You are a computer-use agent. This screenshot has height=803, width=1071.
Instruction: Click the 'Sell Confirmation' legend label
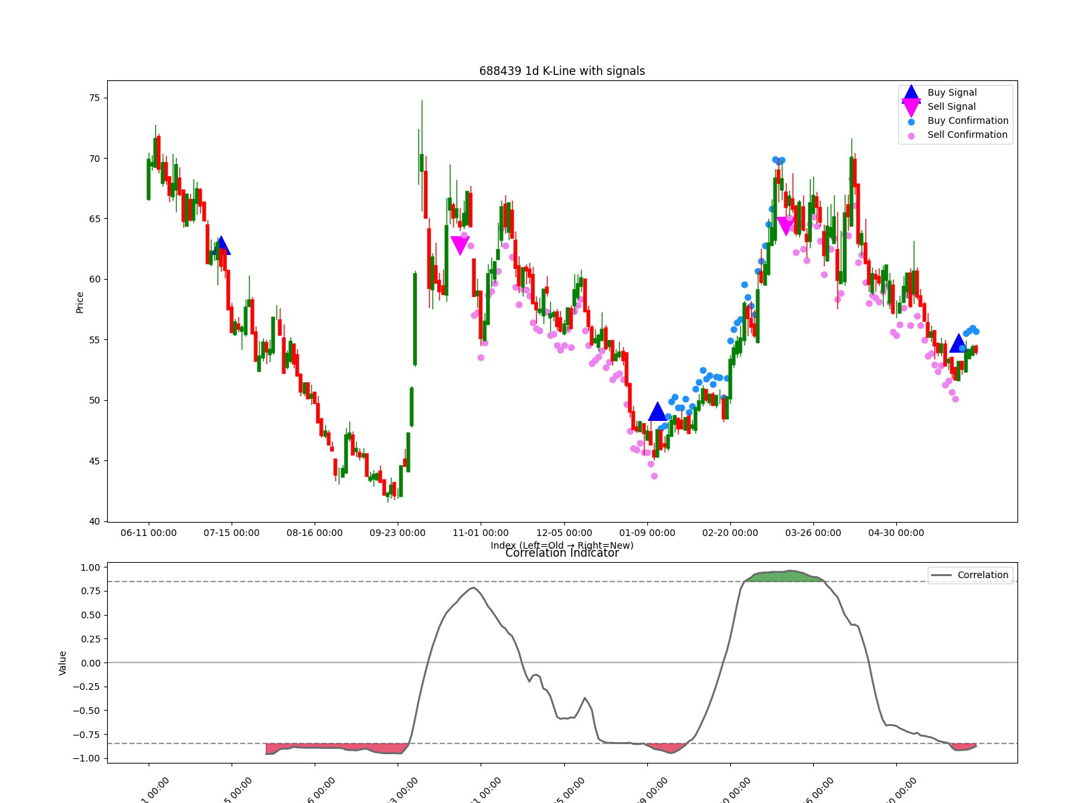pos(967,135)
